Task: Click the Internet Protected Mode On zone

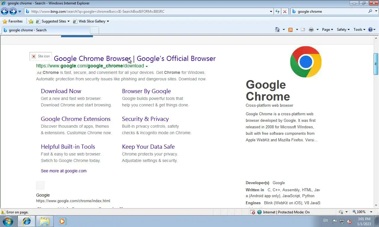Action: coord(283,212)
